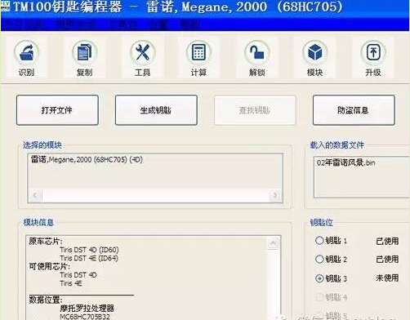Click the 防盗信息 button
410x320 pixels.
354,110
